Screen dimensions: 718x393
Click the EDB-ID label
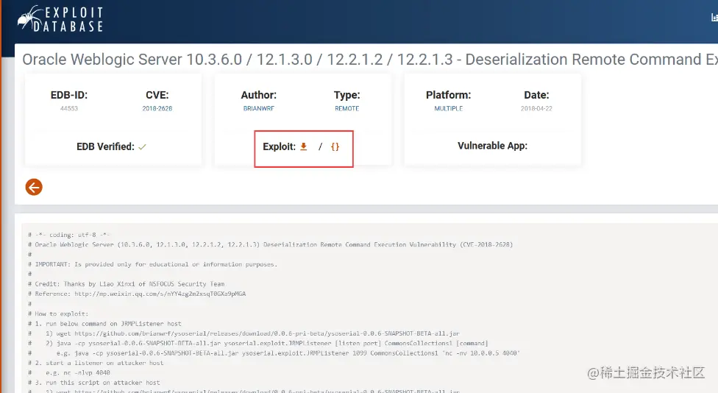tap(69, 95)
